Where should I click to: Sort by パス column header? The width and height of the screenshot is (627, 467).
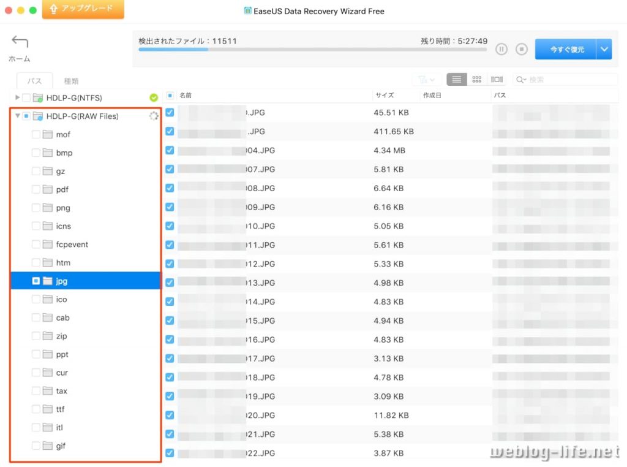click(500, 95)
